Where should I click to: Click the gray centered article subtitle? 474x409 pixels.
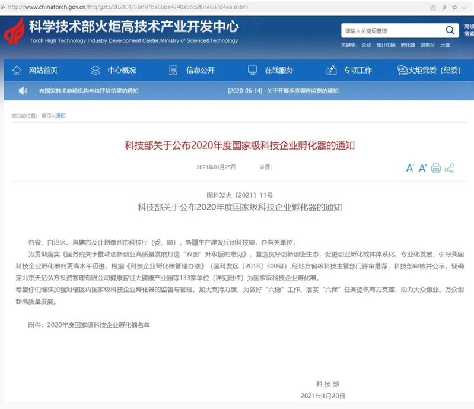[240, 207]
